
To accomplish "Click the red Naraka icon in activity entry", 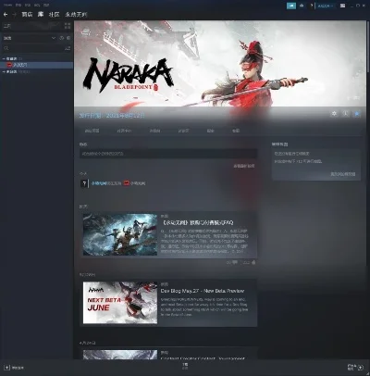I will [x=127, y=183].
